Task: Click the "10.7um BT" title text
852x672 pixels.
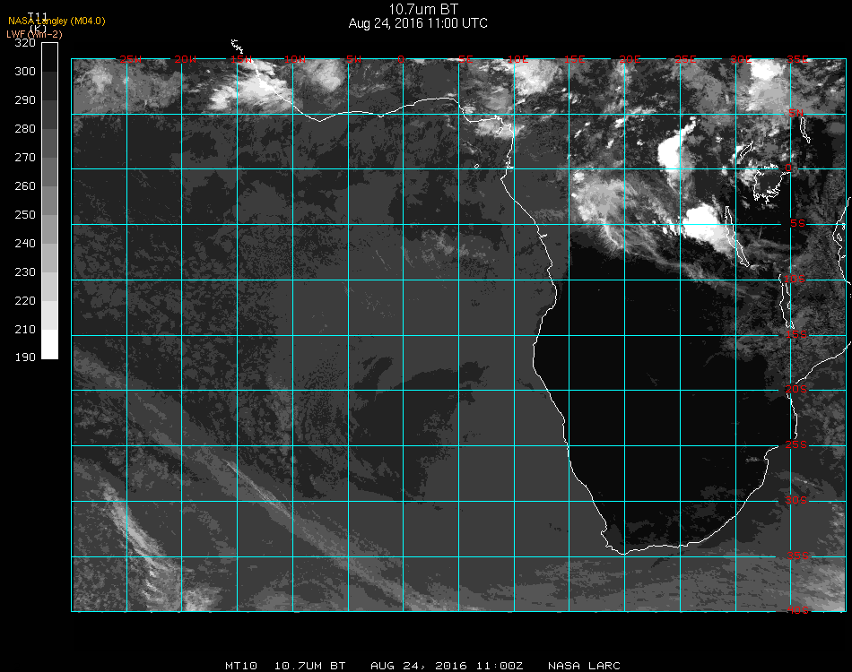Action: [x=423, y=9]
